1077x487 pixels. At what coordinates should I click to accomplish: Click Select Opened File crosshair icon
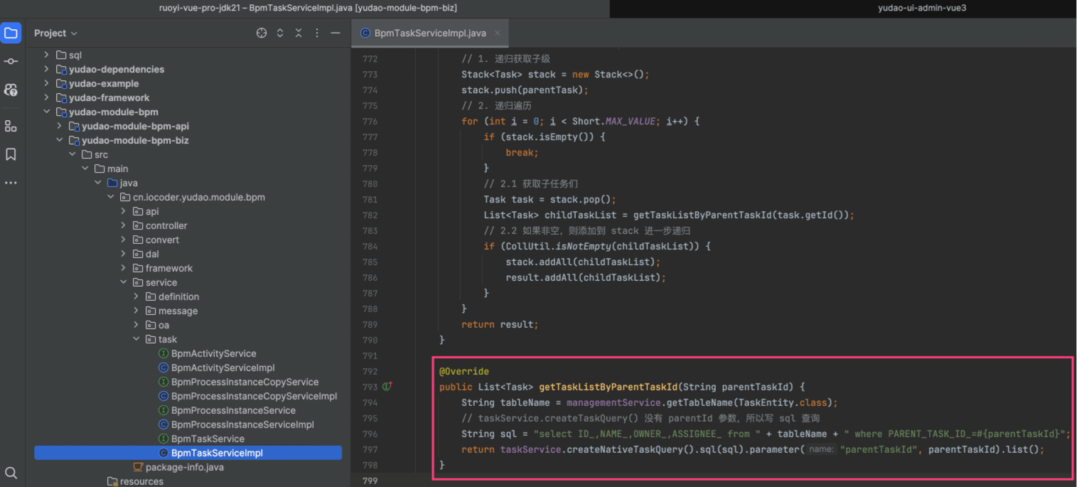[x=262, y=33]
